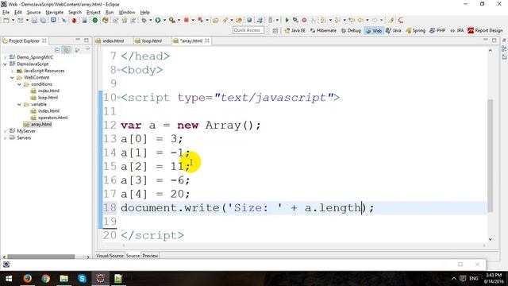The image size is (508, 286).
Task: Click Project Explorer horizontal scrollbar
Action: click(40, 257)
